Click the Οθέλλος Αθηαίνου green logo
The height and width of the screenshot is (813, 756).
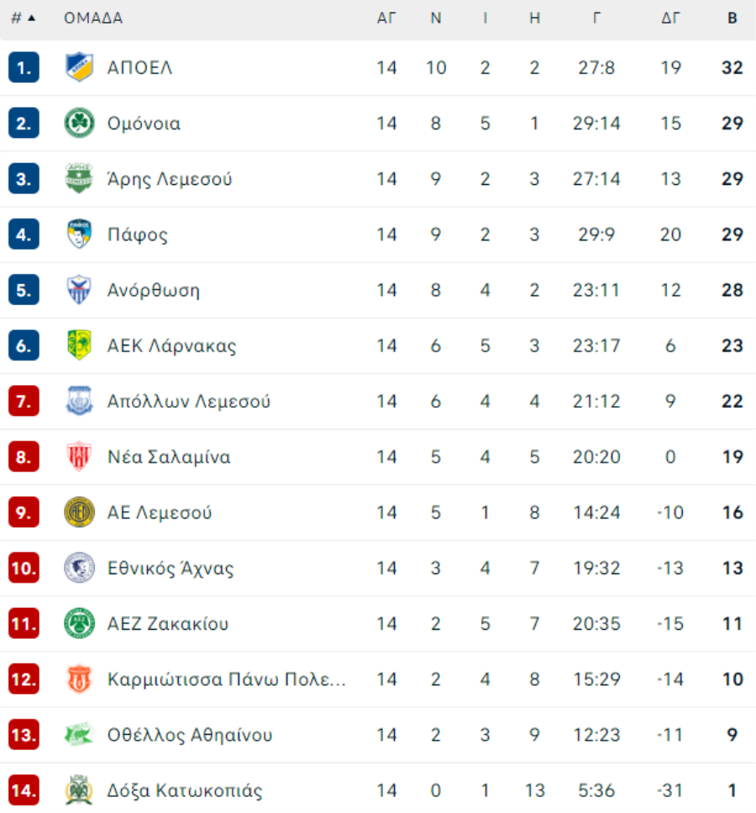79,734
